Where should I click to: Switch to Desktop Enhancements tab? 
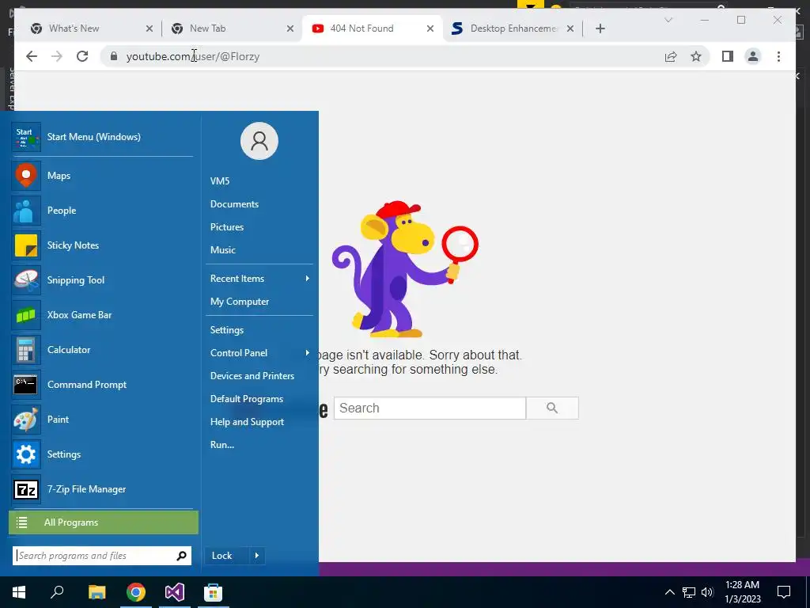(513, 28)
